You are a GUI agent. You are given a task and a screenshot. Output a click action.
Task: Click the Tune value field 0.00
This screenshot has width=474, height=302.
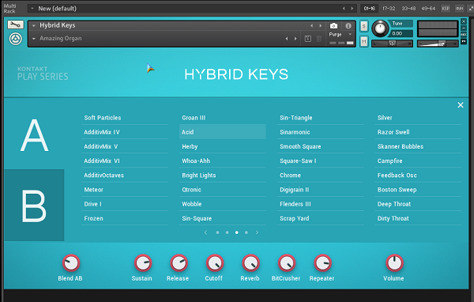401,33
